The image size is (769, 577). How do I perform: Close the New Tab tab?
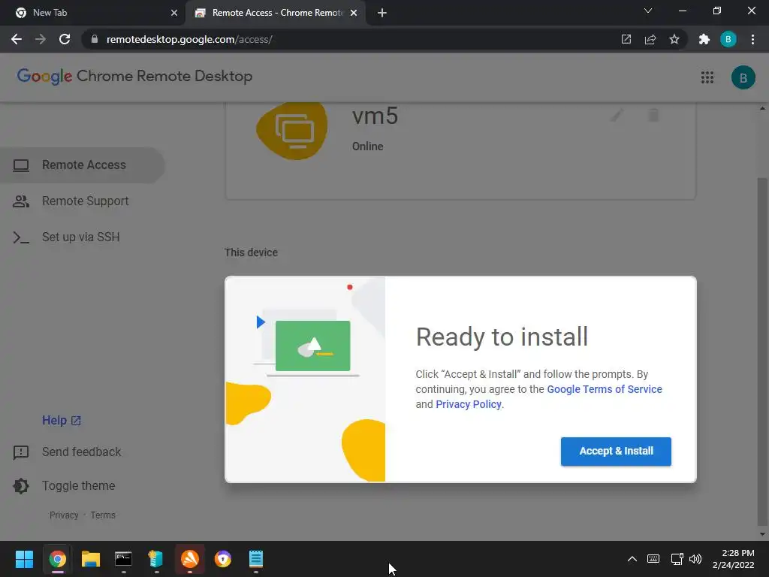[x=173, y=13]
